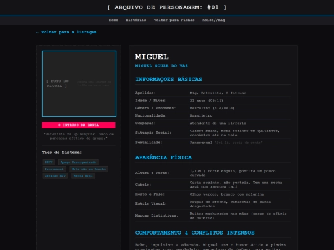Click the Classe baixa social situation text
The height and width of the screenshot is (250, 334).
[x=234, y=133]
